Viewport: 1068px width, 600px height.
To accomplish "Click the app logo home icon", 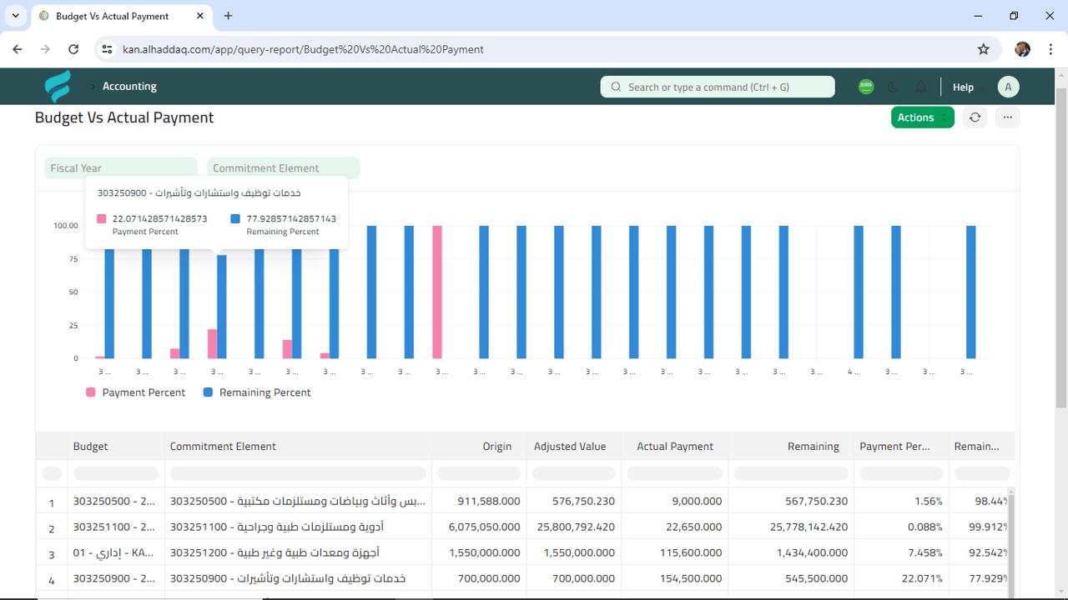I will 58,87.
